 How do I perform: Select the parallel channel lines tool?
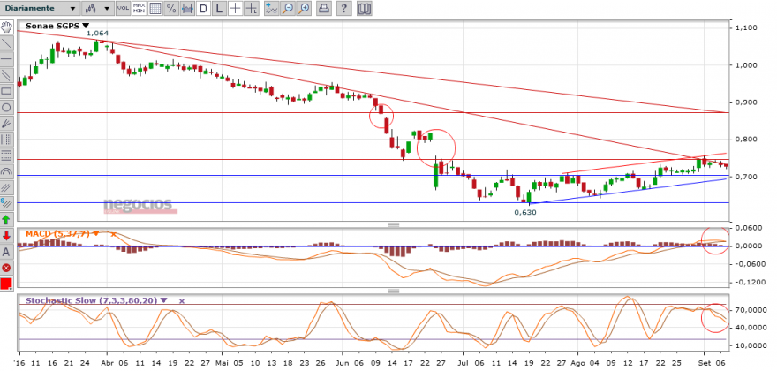click(x=6, y=75)
